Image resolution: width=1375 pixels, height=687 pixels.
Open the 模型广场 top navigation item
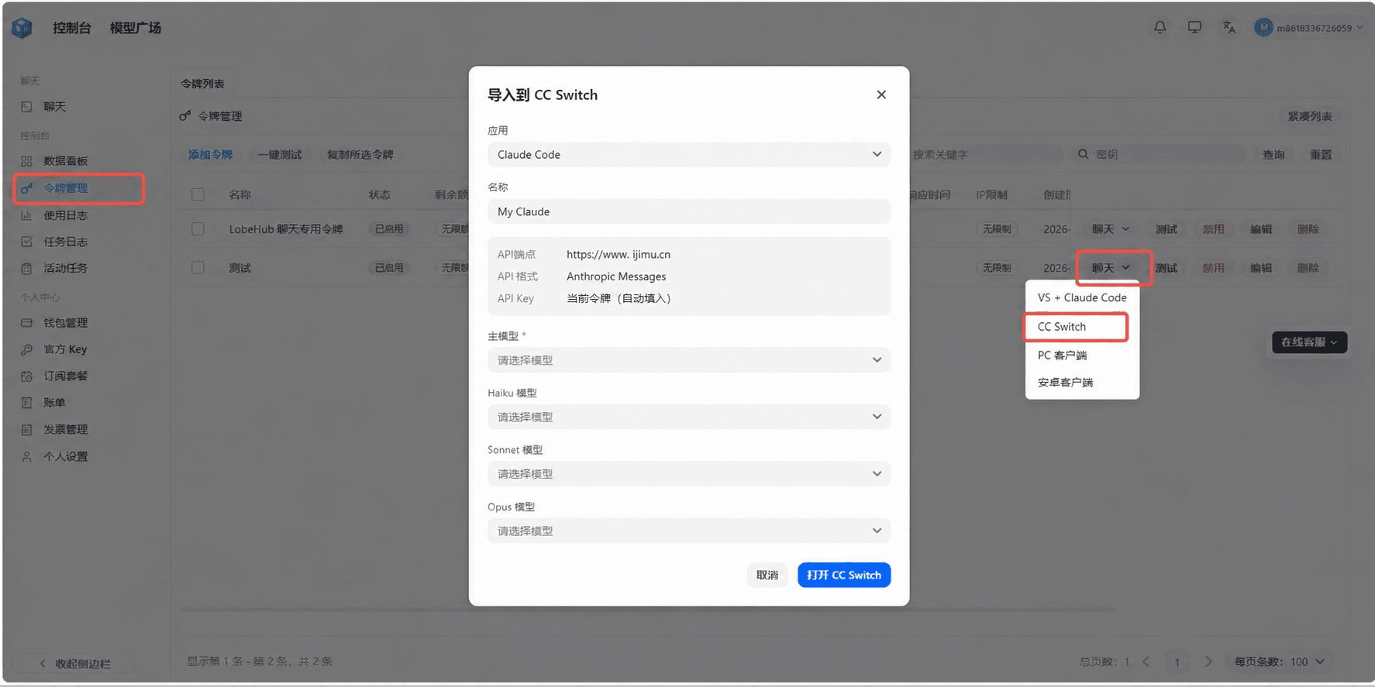coord(136,28)
